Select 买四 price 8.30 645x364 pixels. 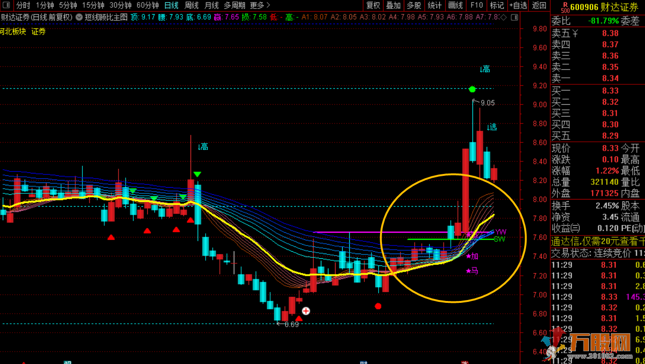610,125
